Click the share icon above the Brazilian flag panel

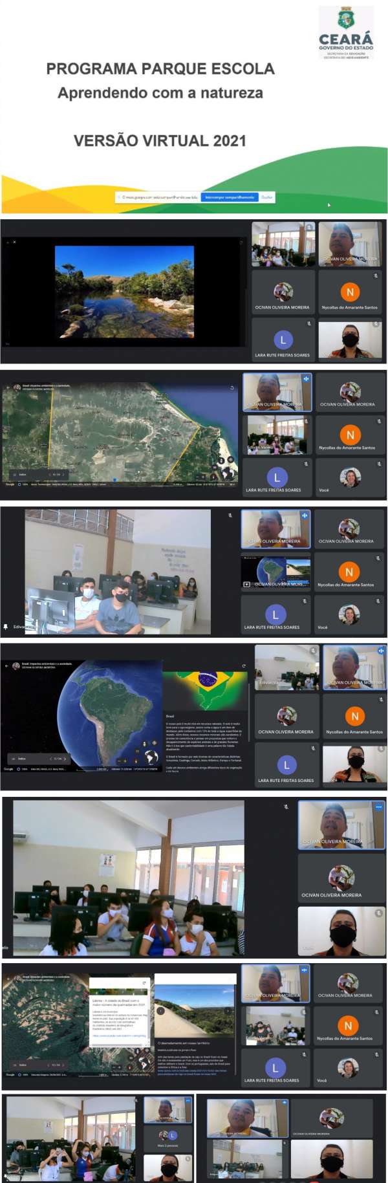pos(244,666)
